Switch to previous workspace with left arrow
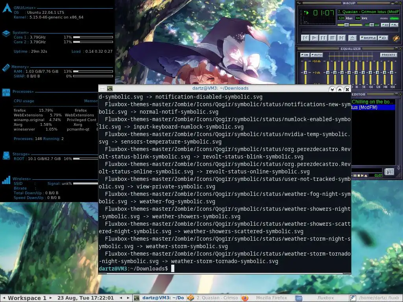 pyautogui.click(x=4, y=298)
